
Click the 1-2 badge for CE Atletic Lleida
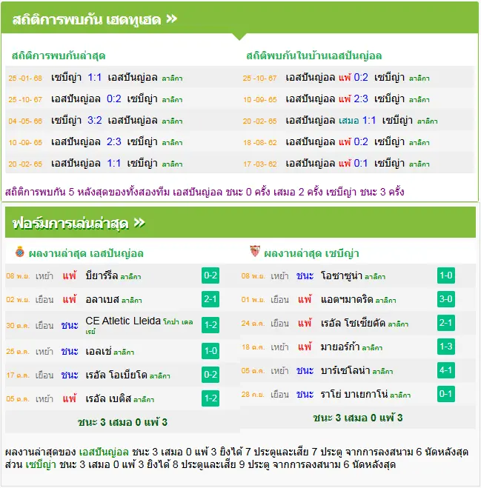[210, 325]
